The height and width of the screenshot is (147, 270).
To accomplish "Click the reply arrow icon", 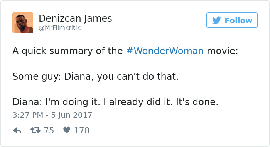I will pyautogui.click(x=17, y=130).
